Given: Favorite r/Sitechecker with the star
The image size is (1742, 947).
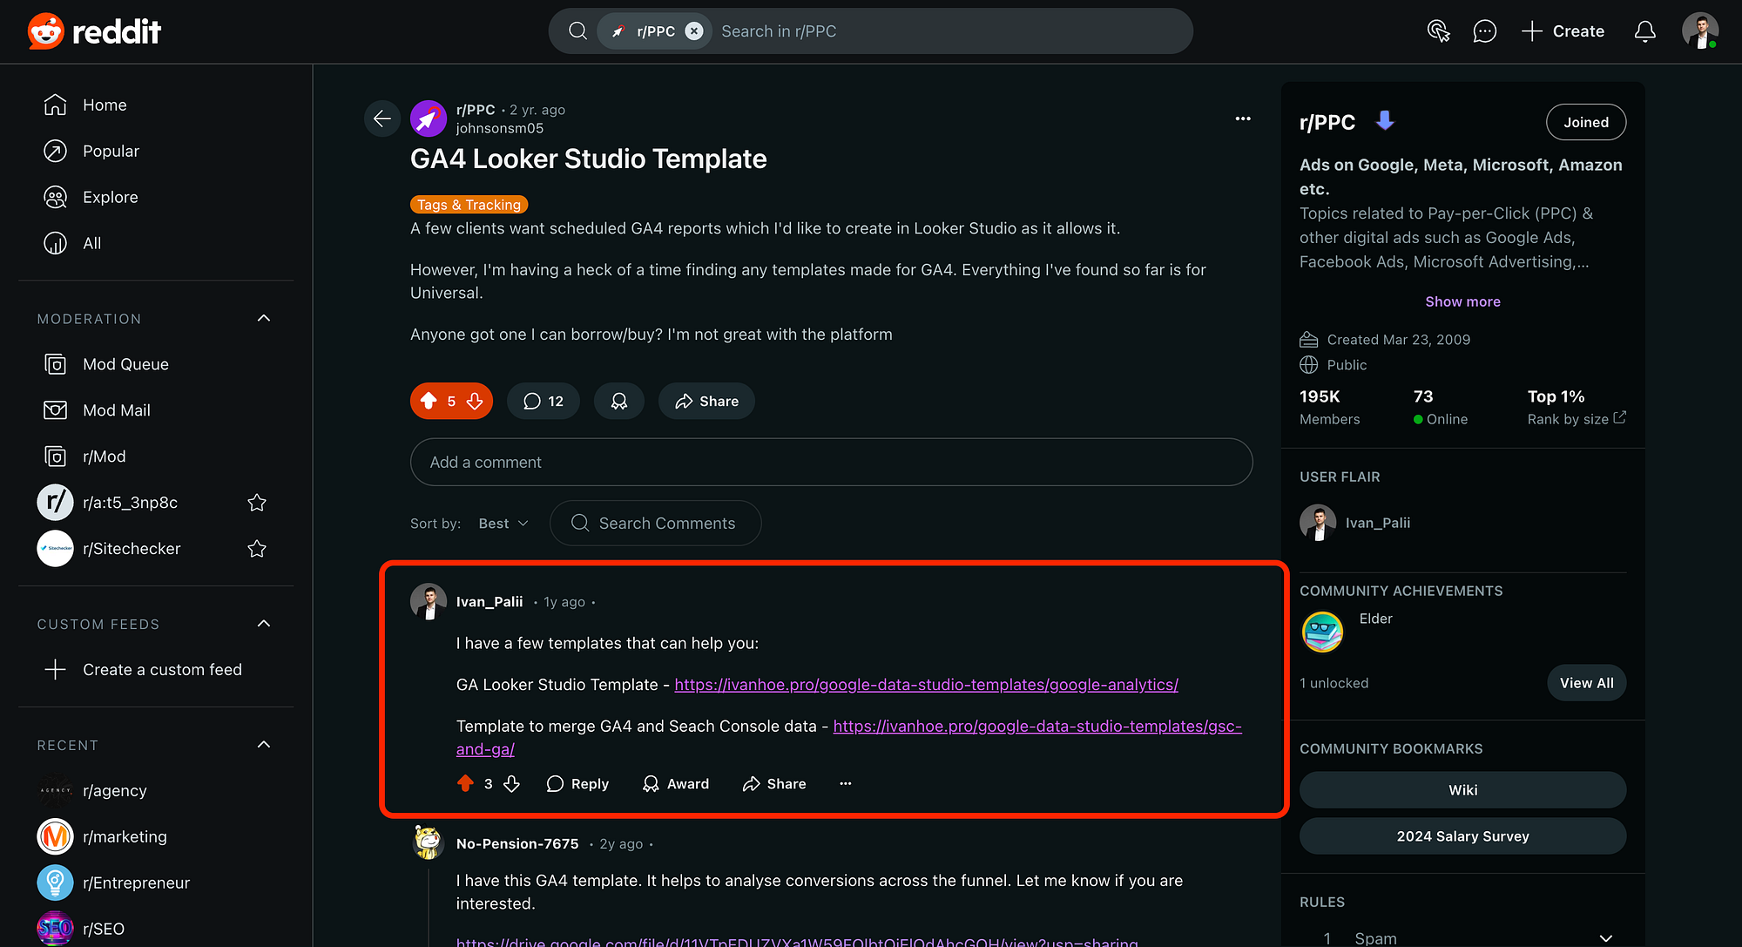Looking at the screenshot, I should 257,549.
